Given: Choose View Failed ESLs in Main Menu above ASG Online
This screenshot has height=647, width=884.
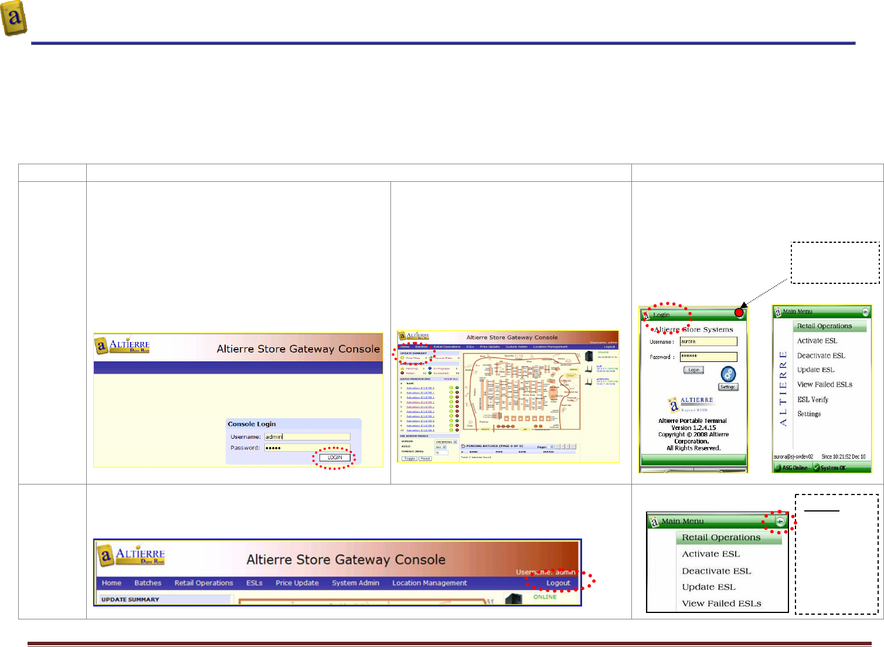Looking at the screenshot, I should 825,385.
